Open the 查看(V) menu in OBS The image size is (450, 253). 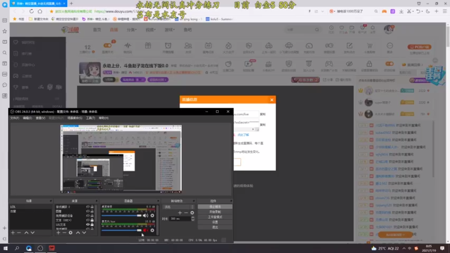click(x=40, y=118)
